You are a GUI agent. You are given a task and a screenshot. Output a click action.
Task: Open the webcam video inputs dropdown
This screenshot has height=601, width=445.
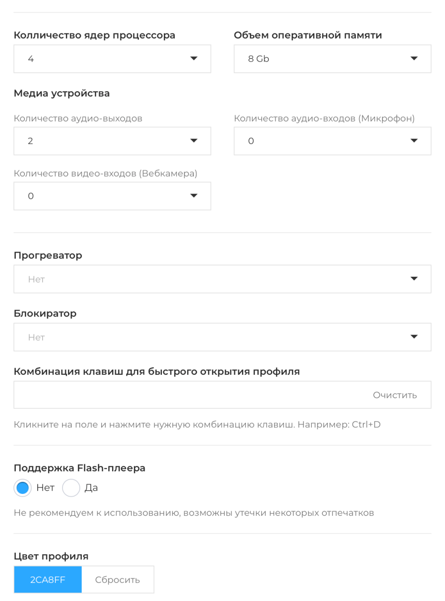[112, 196]
